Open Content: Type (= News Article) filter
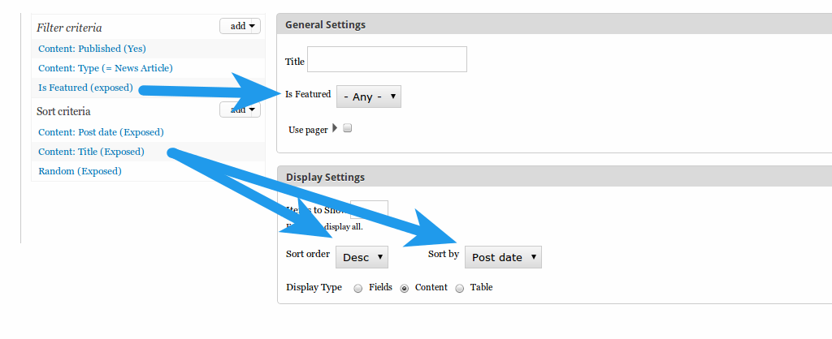 click(x=105, y=68)
